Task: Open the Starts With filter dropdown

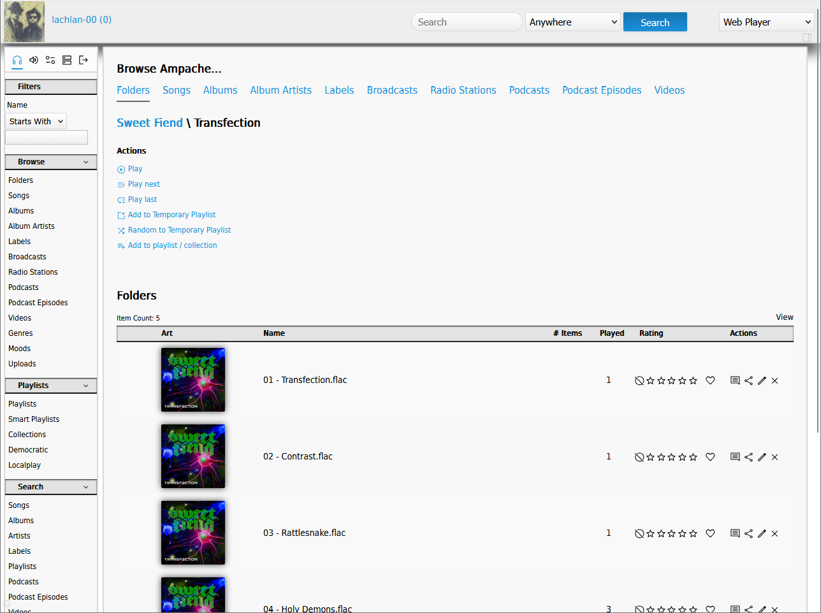Action: pos(36,121)
